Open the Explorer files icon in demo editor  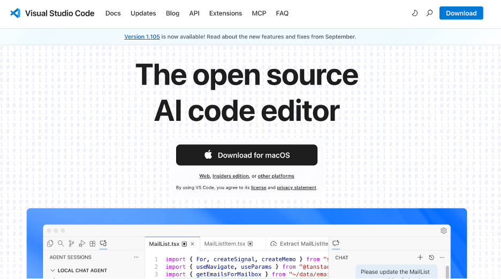coord(50,244)
